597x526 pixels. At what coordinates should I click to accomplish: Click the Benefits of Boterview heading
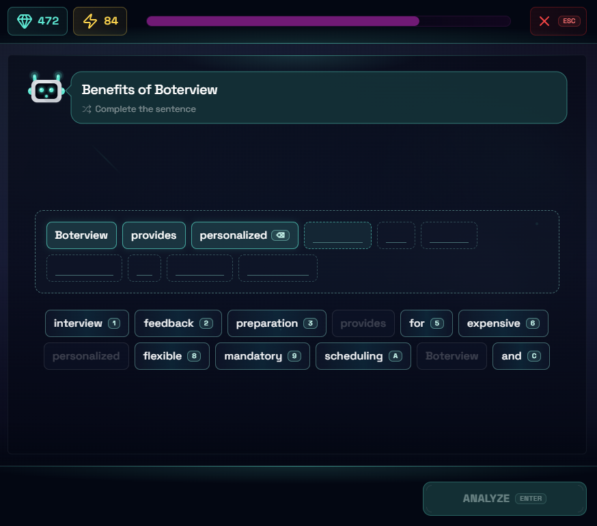[x=150, y=90]
